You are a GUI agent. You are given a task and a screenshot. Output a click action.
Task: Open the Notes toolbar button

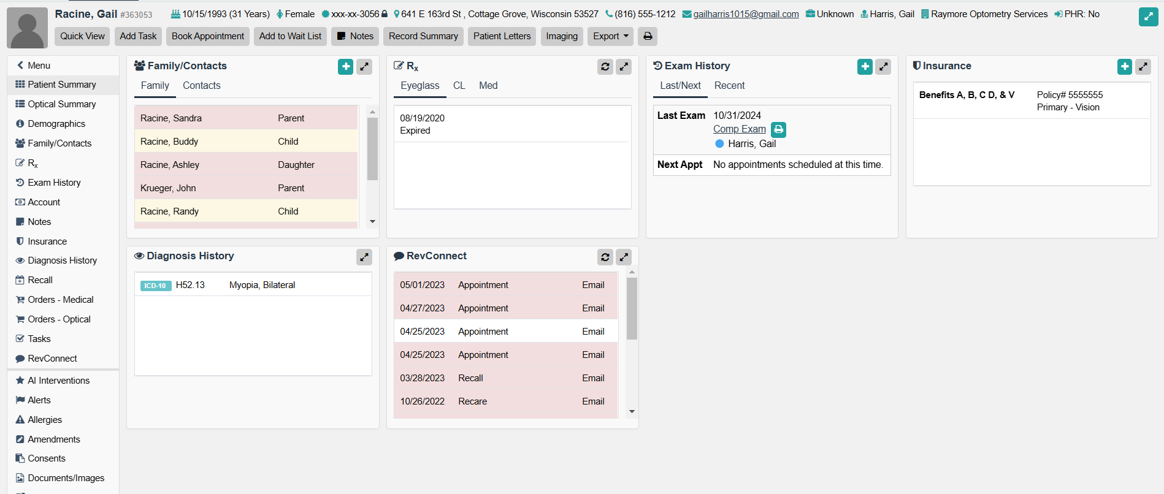(x=355, y=36)
